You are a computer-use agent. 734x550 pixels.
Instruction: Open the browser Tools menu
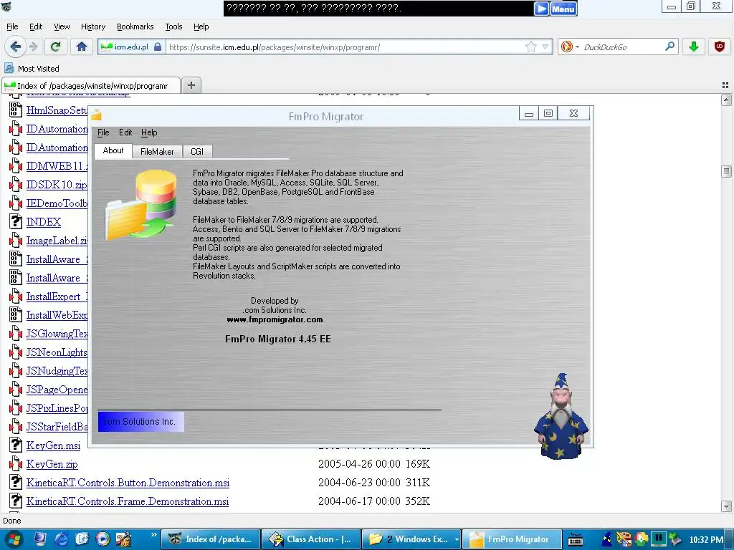pyautogui.click(x=173, y=26)
